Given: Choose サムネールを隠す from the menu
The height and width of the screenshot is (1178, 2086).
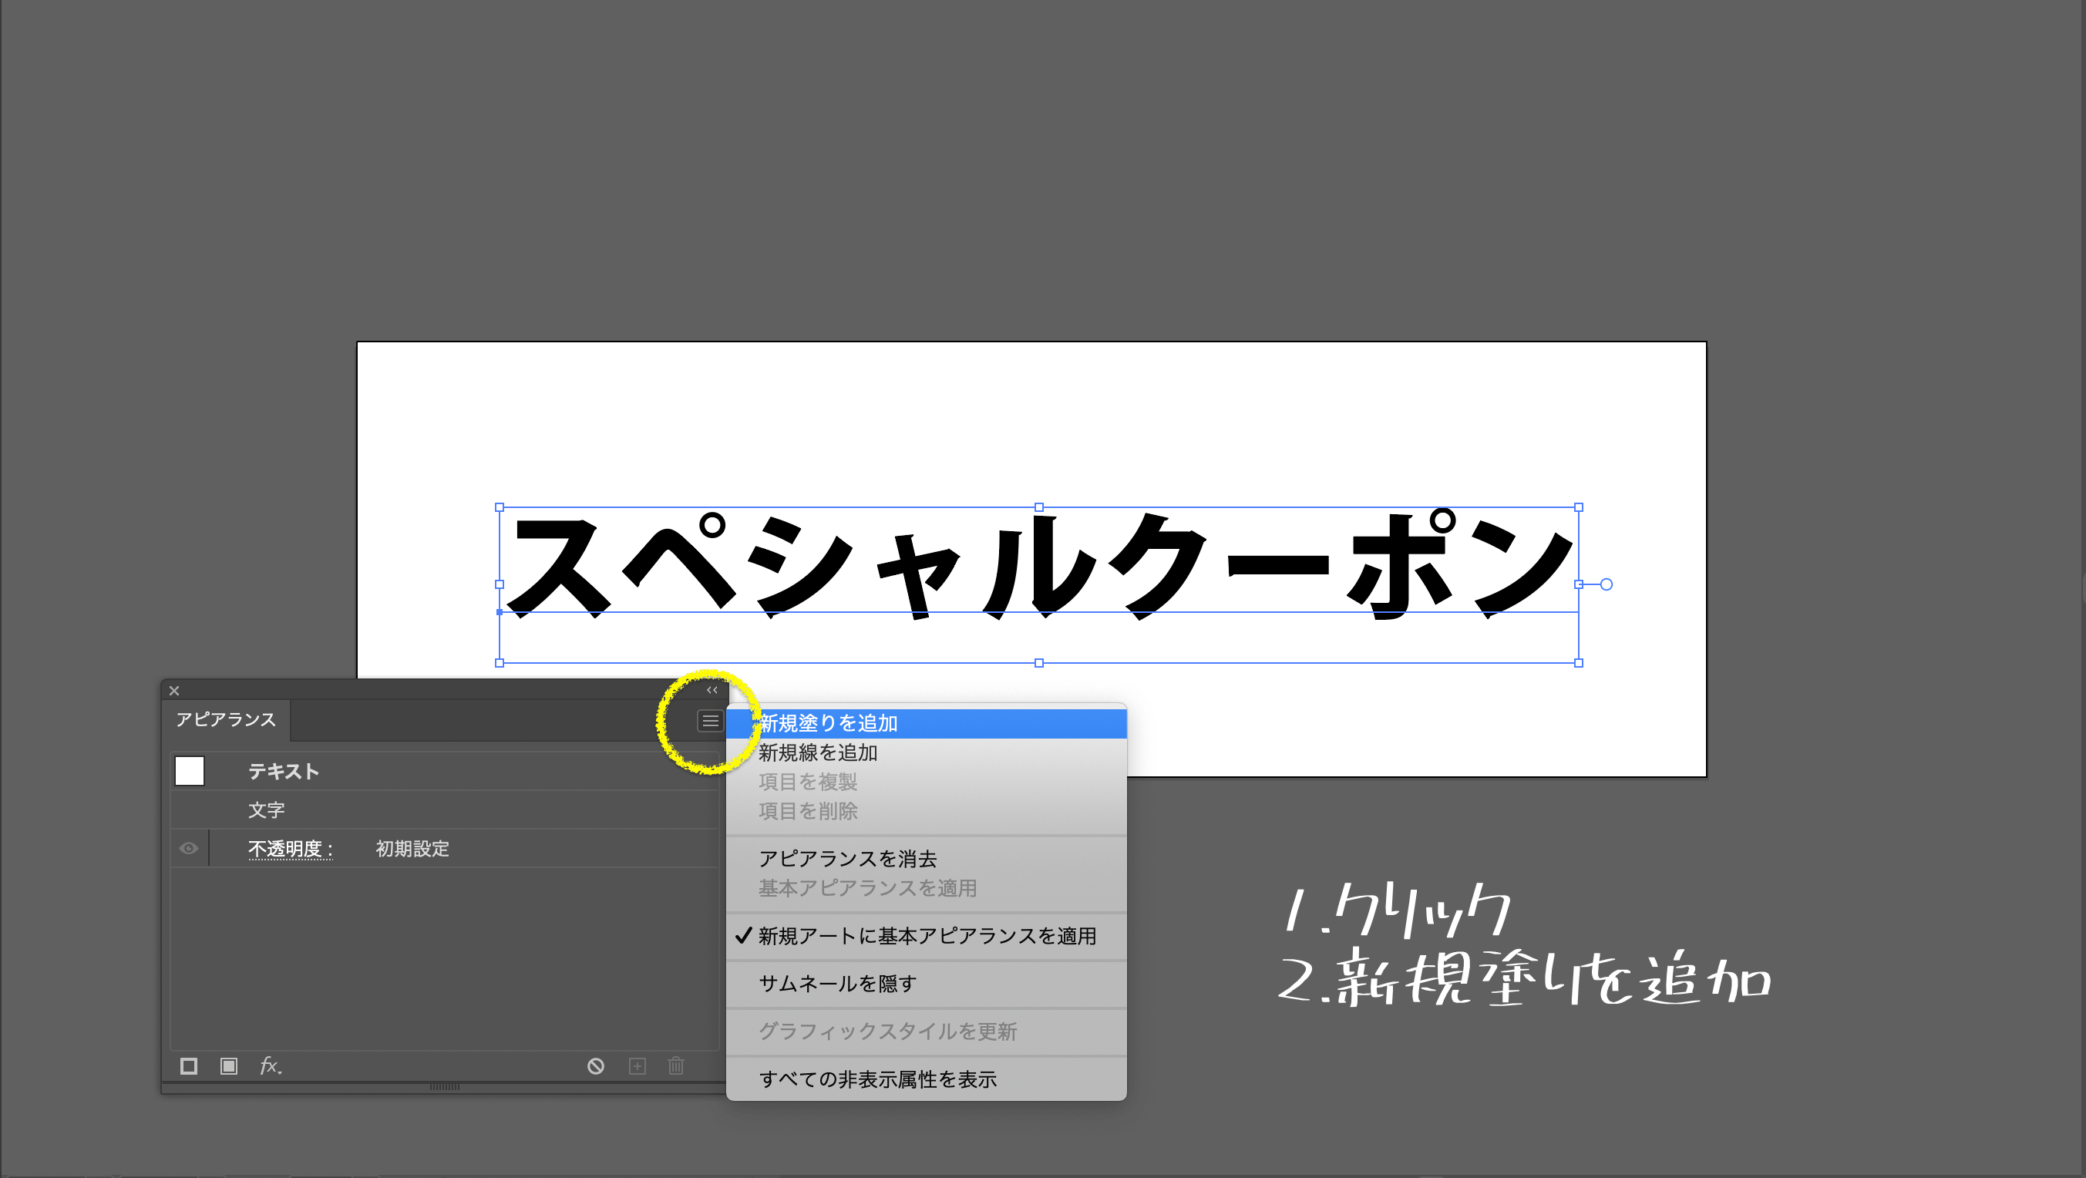Looking at the screenshot, I should tap(927, 984).
